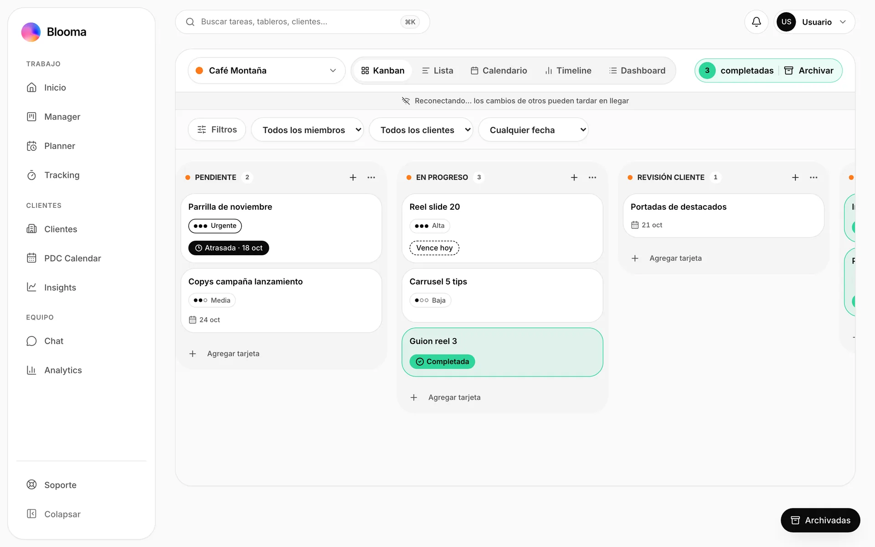Viewport: 875px width, 547px height.
Task: Open the Todos los miembros dropdown
Action: (308, 130)
